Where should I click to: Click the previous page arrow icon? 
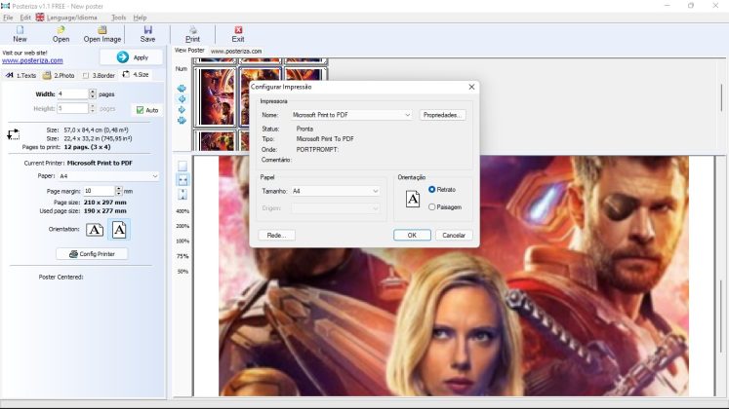(x=182, y=98)
